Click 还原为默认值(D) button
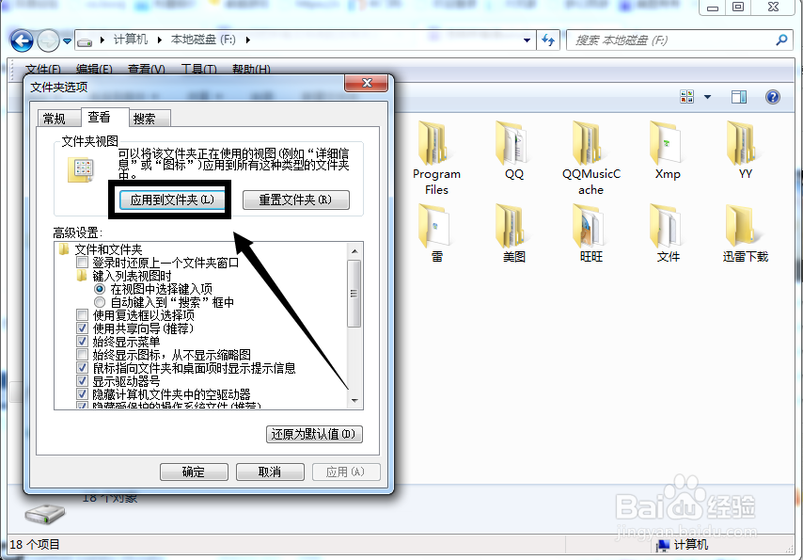This screenshot has width=803, height=560. tap(314, 435)
